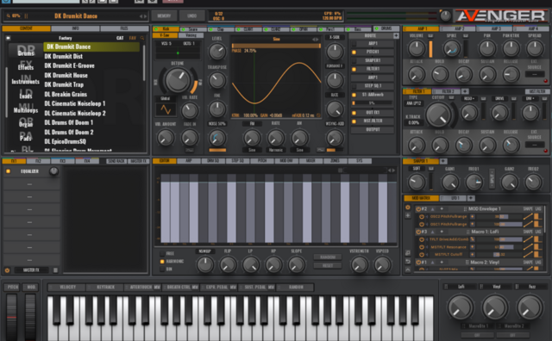The height and width of the screenshot is (341, 552).
Task: Click the shape curve icon of MOD Envelope 1
Action: coord(528,217)
